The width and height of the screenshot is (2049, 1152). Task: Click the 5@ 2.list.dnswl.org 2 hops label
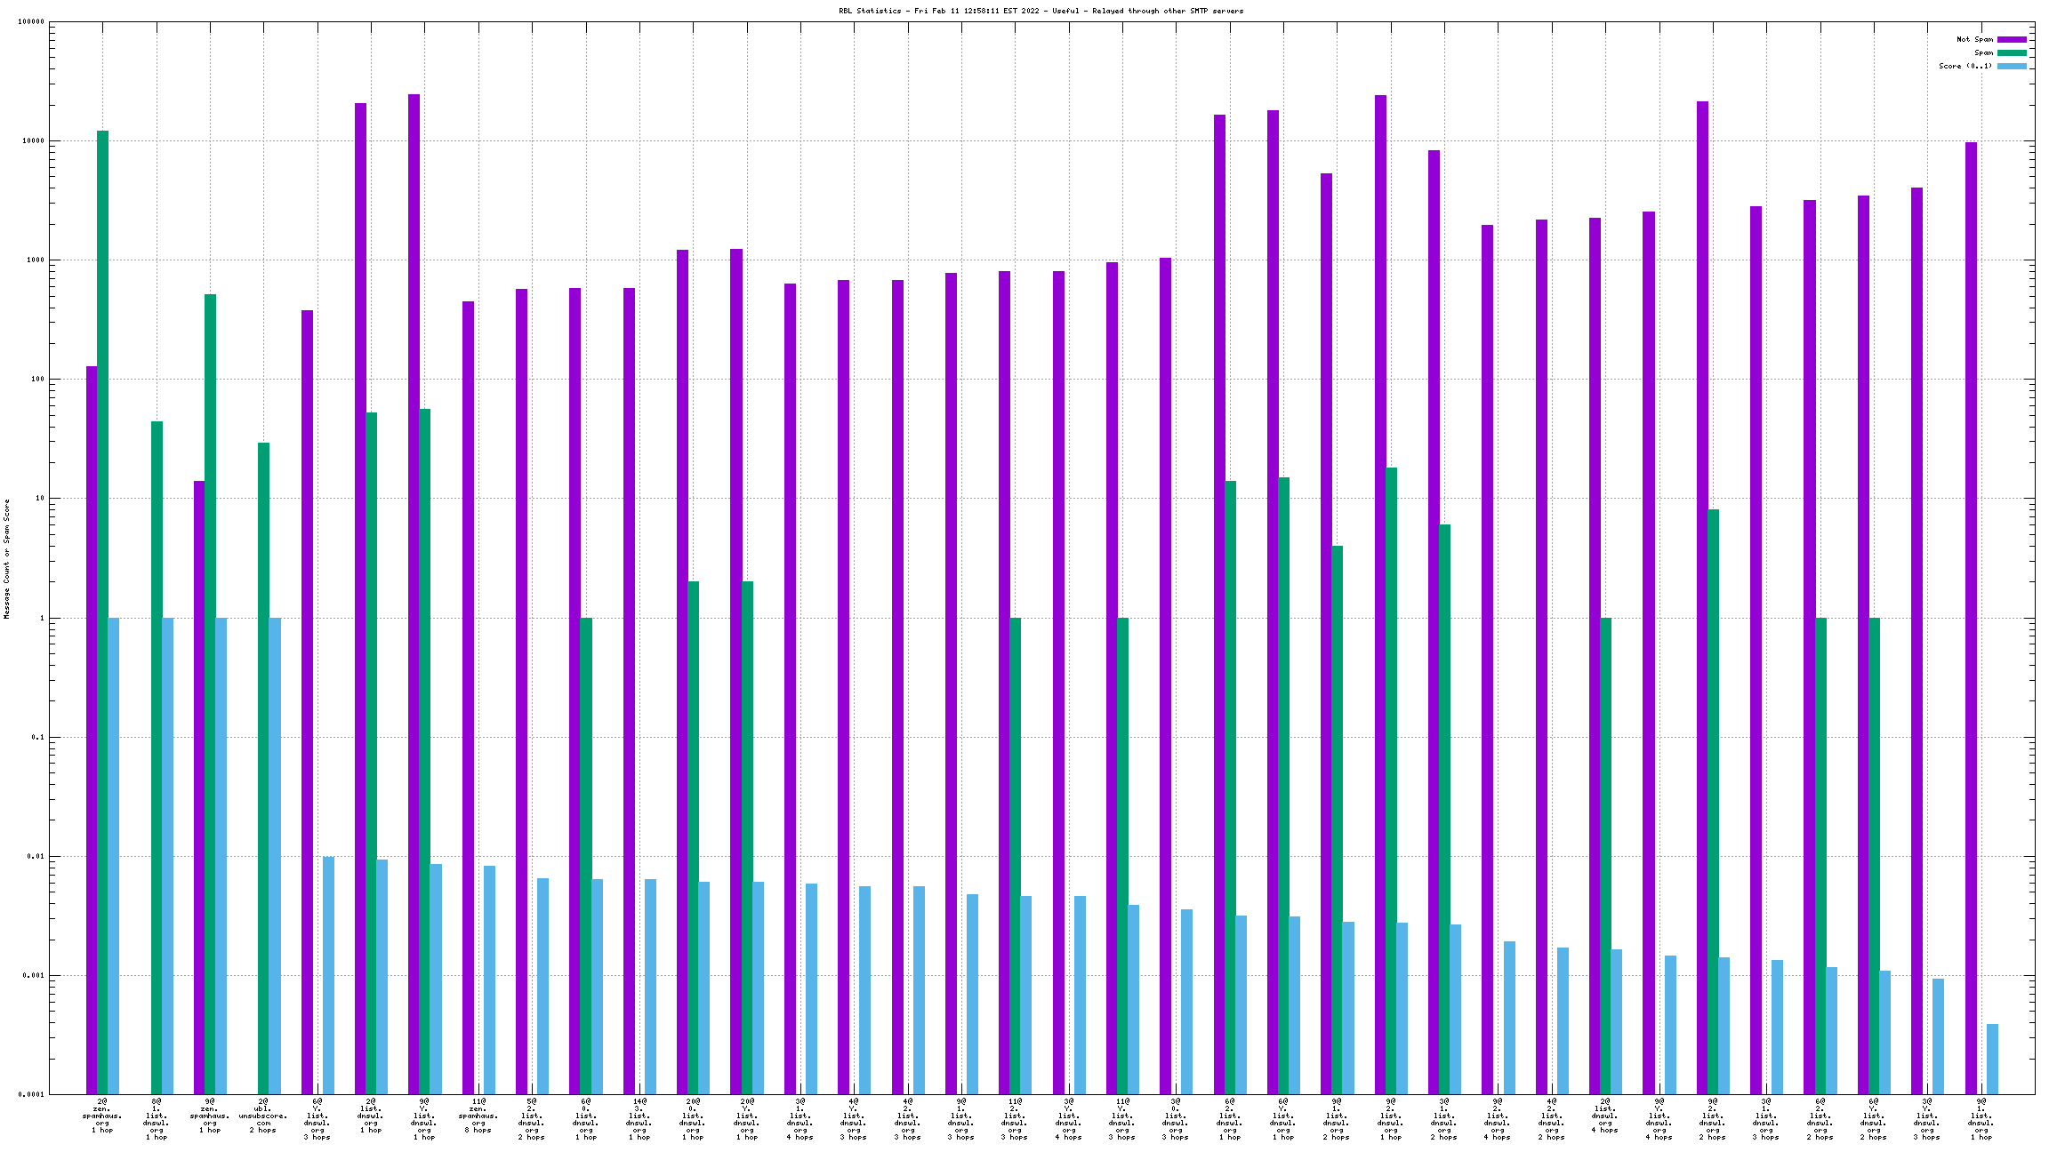[532, 1119]
